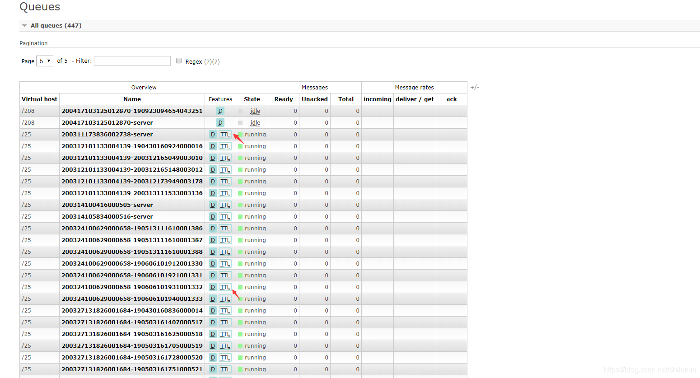Image resolution: width=700 pixels, height=378 pixels.
Task: Sort by deliver / get column header
Action: (x=415, y=99)
